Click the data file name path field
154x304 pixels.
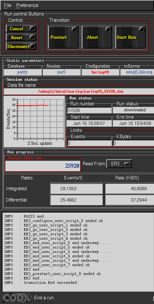tap(79, 91)
